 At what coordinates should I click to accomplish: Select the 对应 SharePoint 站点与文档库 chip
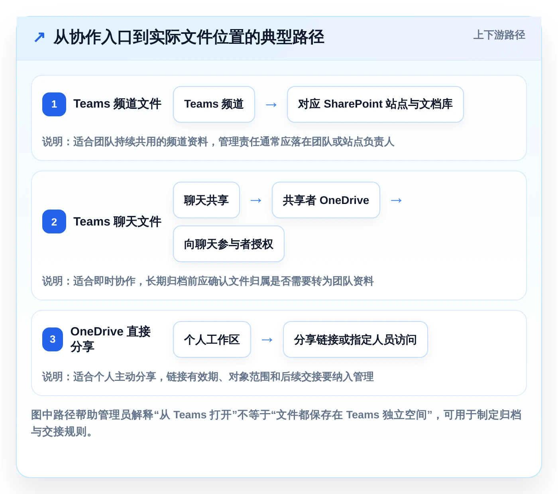tap(375, 104)
